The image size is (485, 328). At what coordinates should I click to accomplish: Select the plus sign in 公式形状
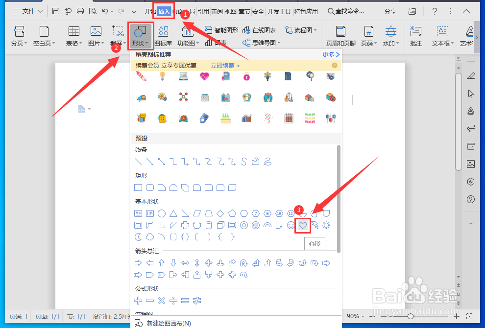138,301
